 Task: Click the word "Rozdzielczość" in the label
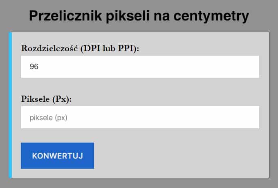click(49, 48)
